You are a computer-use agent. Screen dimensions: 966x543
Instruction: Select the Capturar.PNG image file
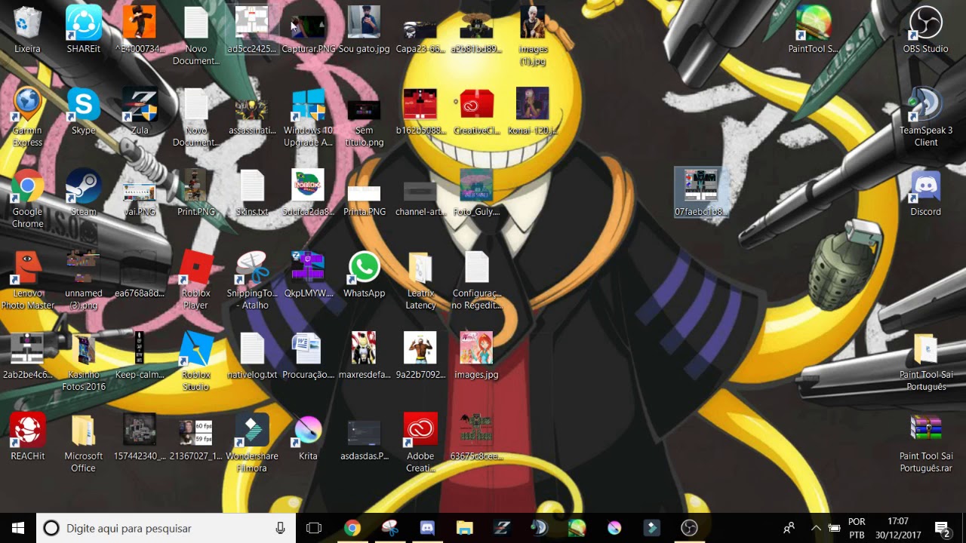308,30
